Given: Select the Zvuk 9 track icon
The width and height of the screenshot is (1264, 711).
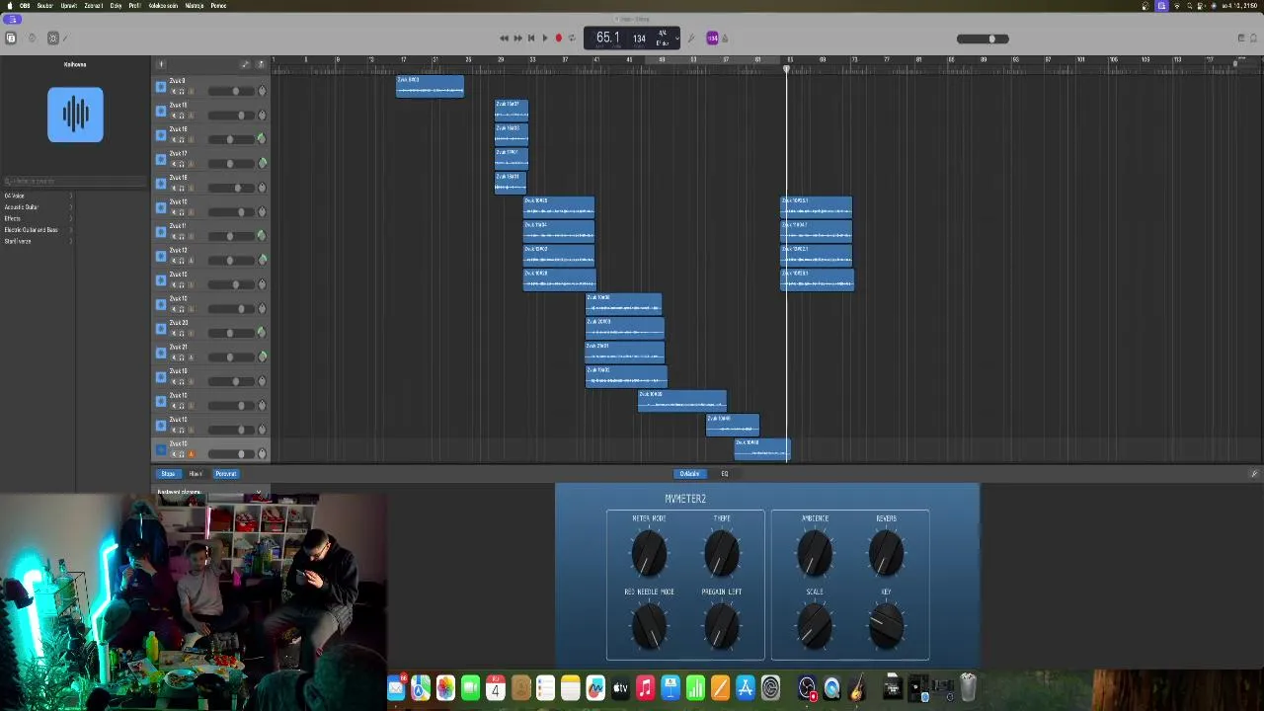Looking at the screenshot, I should [161, 87].
